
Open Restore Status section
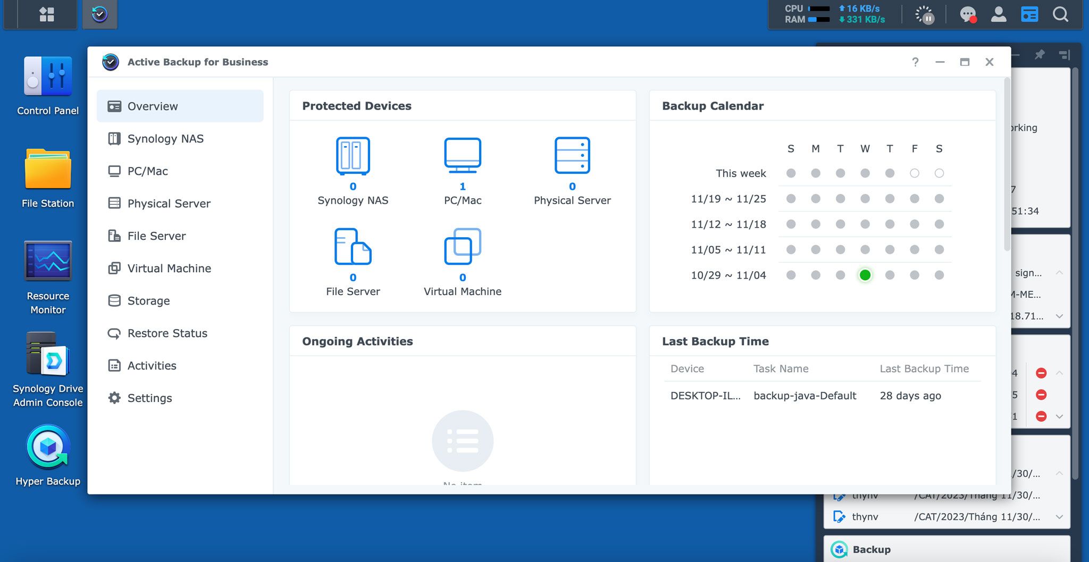pos(180,333)
